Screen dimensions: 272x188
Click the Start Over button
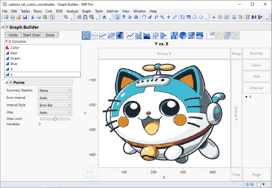(x=32, y=35)
